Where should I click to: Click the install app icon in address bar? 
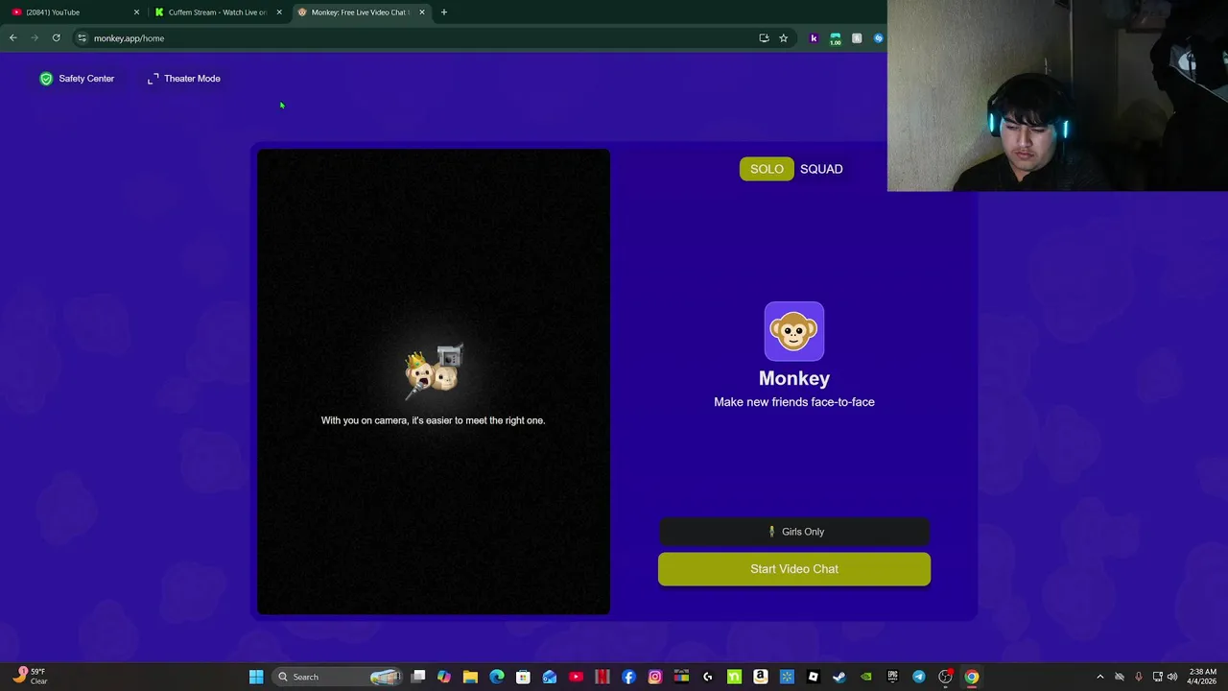point(764,38)
